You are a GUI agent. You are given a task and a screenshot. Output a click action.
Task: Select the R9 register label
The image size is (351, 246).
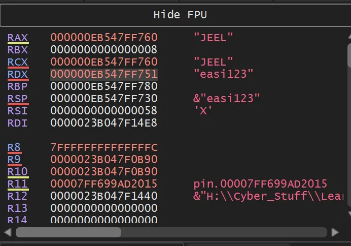(14, 160)
